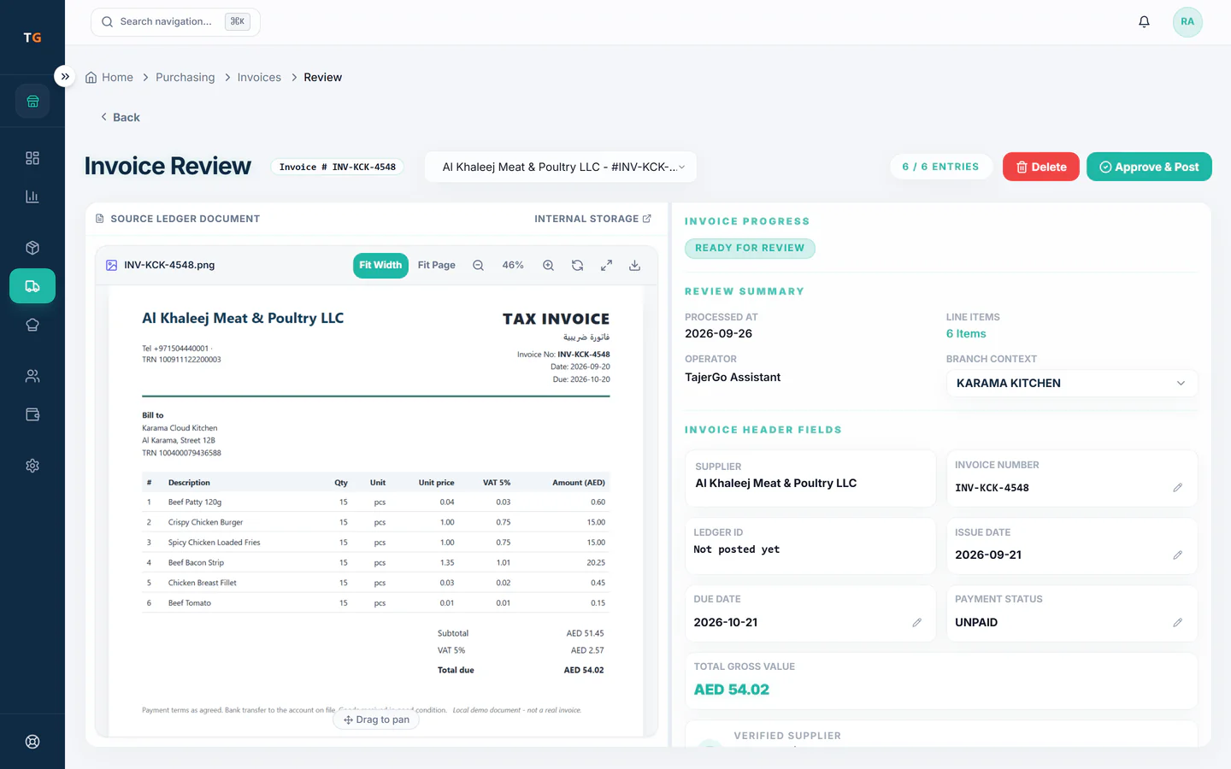Delete this invoice
This screenshot has width=1231, height=769.
pyautogui.click(x=1041, y=167)
